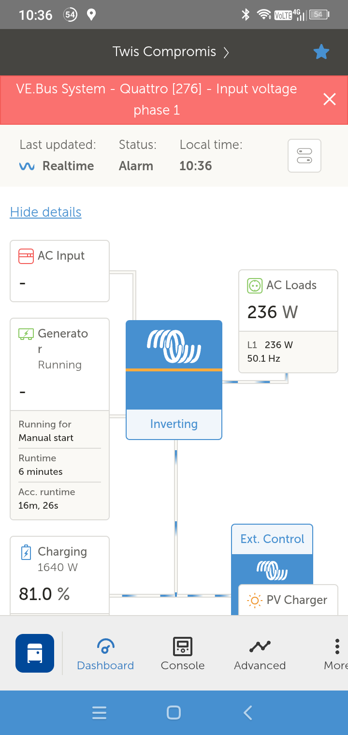
Task: Tap the AC Loads socket icon
Action: (x=255, y=285)
